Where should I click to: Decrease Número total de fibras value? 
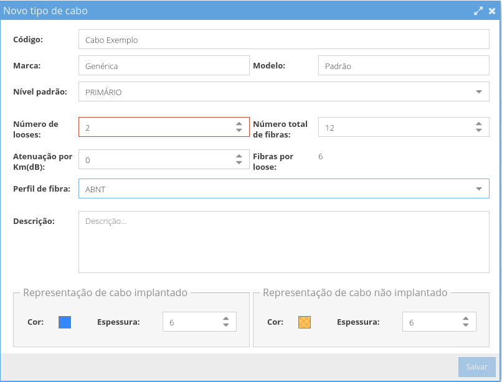(478, 130)
